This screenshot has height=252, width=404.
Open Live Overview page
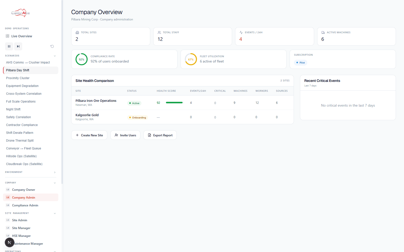point(31,36)
